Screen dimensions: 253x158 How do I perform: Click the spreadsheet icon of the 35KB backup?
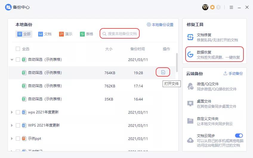click(x=24, y=99)
